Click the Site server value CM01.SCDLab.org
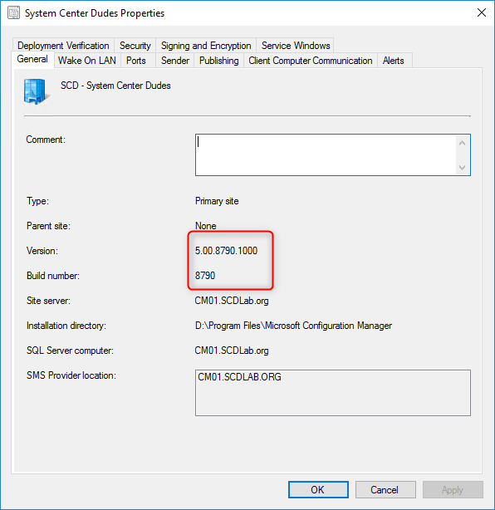Screen dimensions: 495x510 (232, 301)
